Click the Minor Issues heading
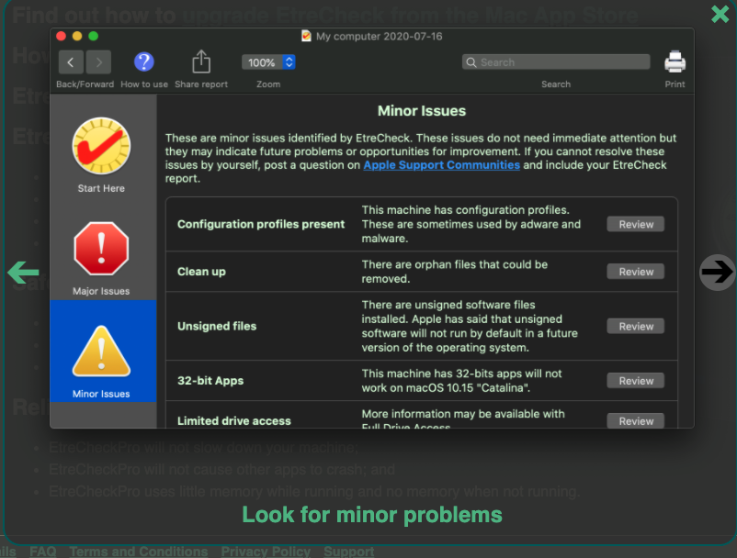The image size is (737, 558). [422, 111]
